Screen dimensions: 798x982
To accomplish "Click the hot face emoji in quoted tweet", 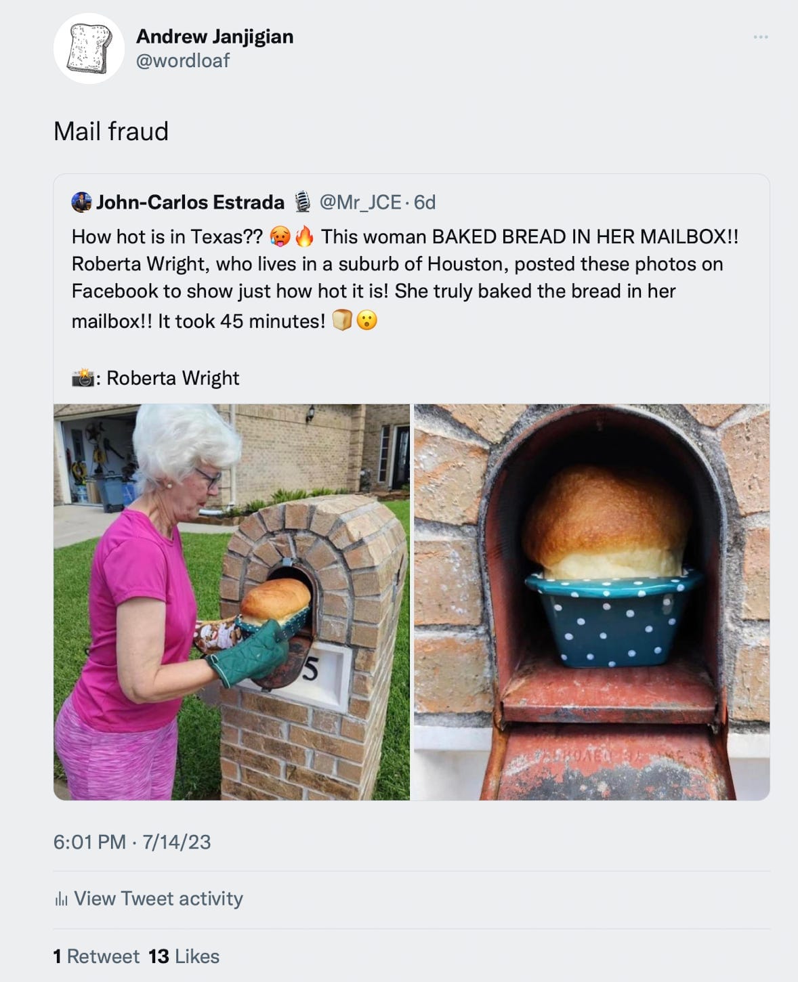I will (x=280, y=236).
